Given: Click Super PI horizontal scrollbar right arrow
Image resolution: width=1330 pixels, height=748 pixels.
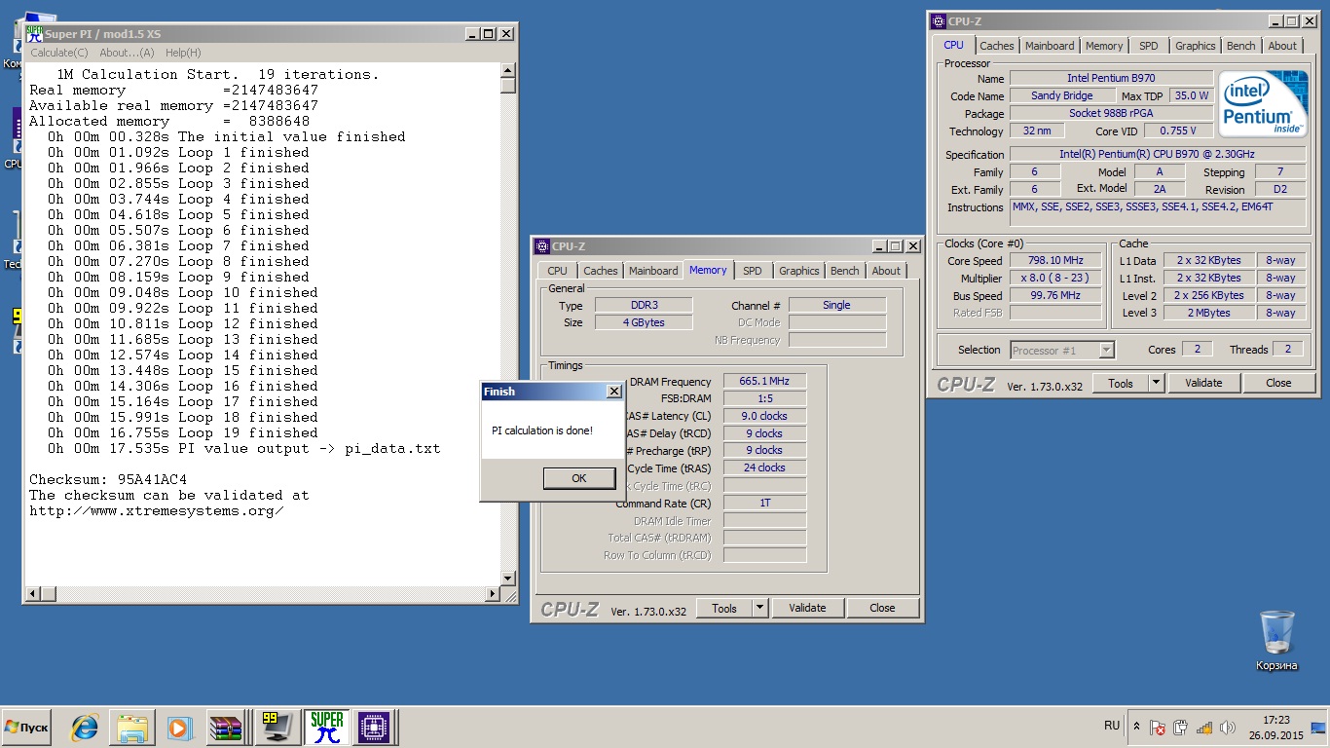Looking at the screenshot, I should 493,593.
